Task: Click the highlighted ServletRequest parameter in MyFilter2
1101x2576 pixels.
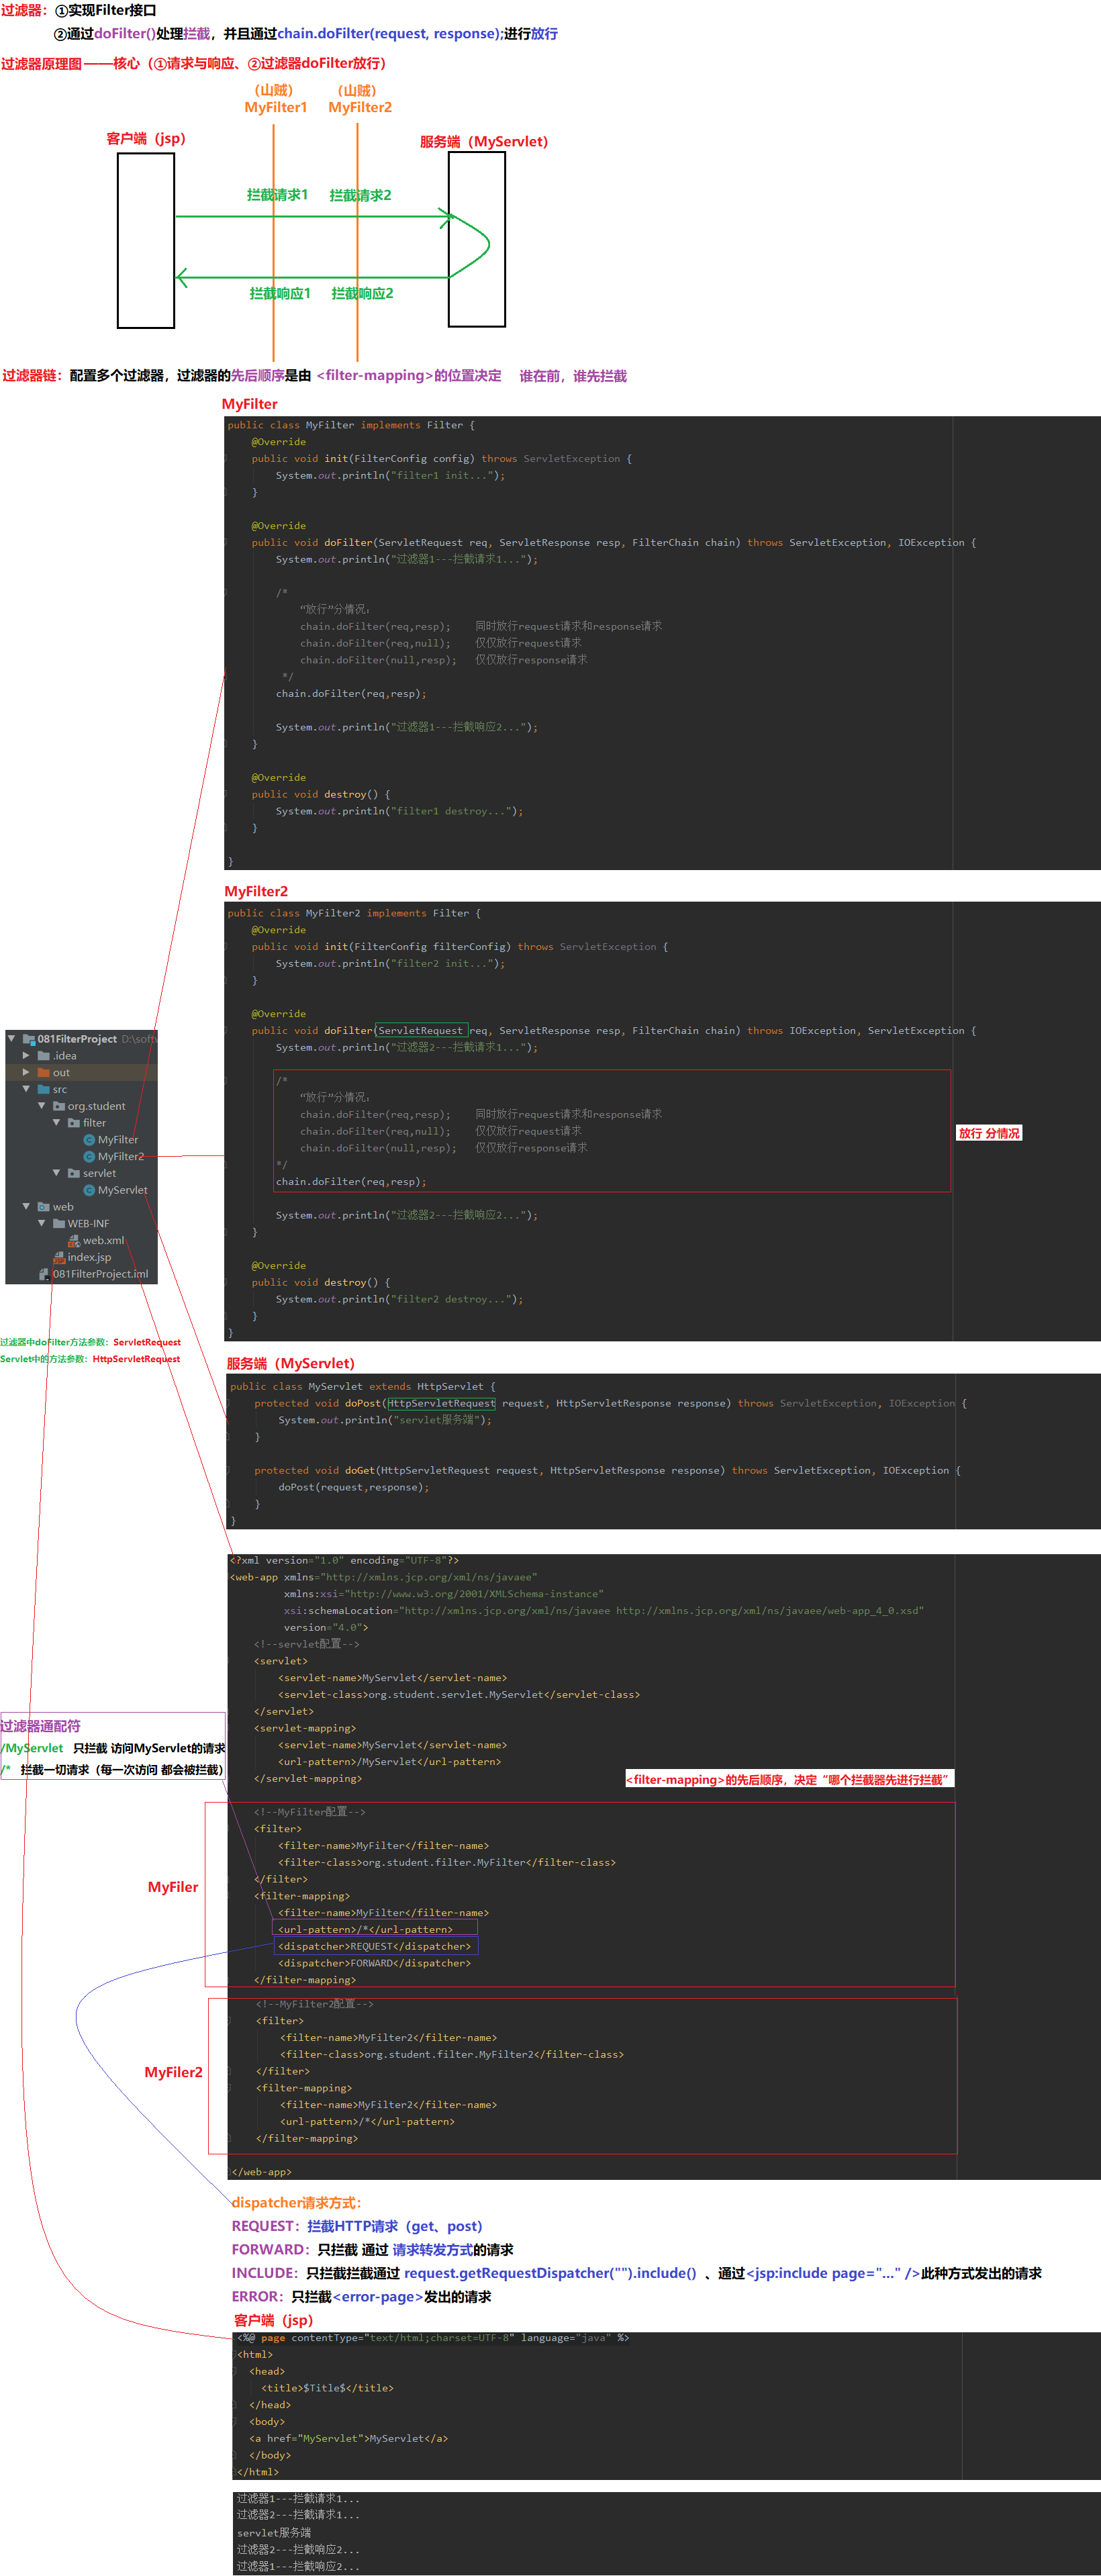Action: tap(420, 1031)
